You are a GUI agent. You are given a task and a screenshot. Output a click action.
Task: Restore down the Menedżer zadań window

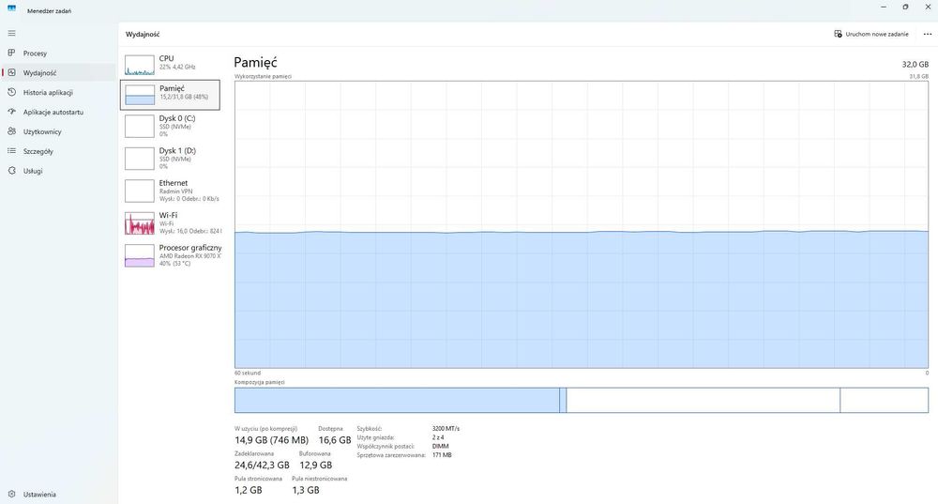click(906, 7)
